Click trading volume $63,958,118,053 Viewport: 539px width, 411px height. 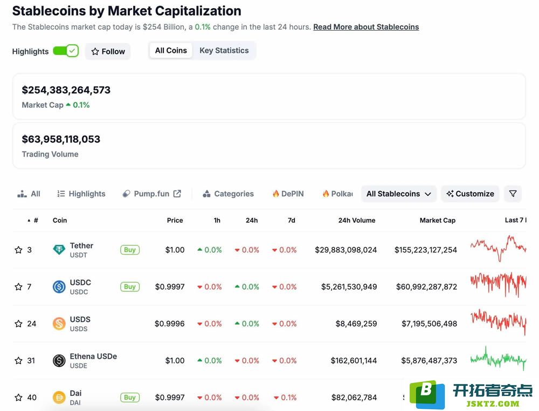pos(61,139)
